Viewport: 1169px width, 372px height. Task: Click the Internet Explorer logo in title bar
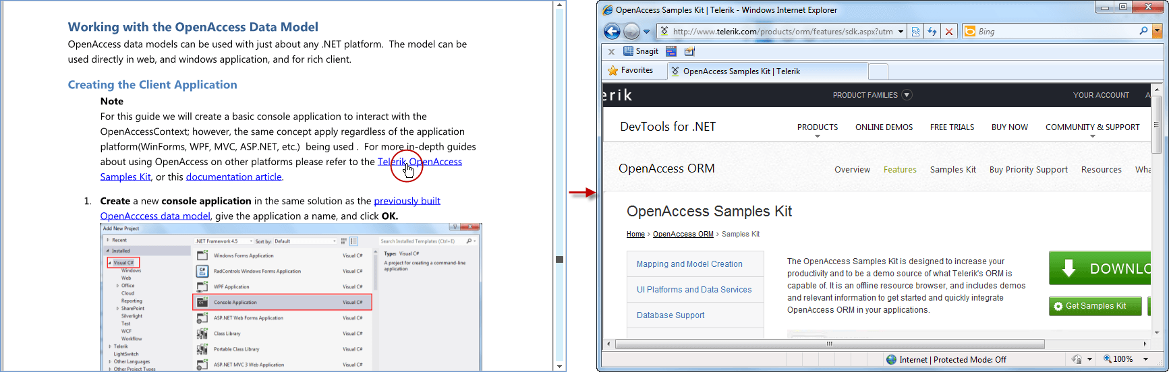(608, 10)
